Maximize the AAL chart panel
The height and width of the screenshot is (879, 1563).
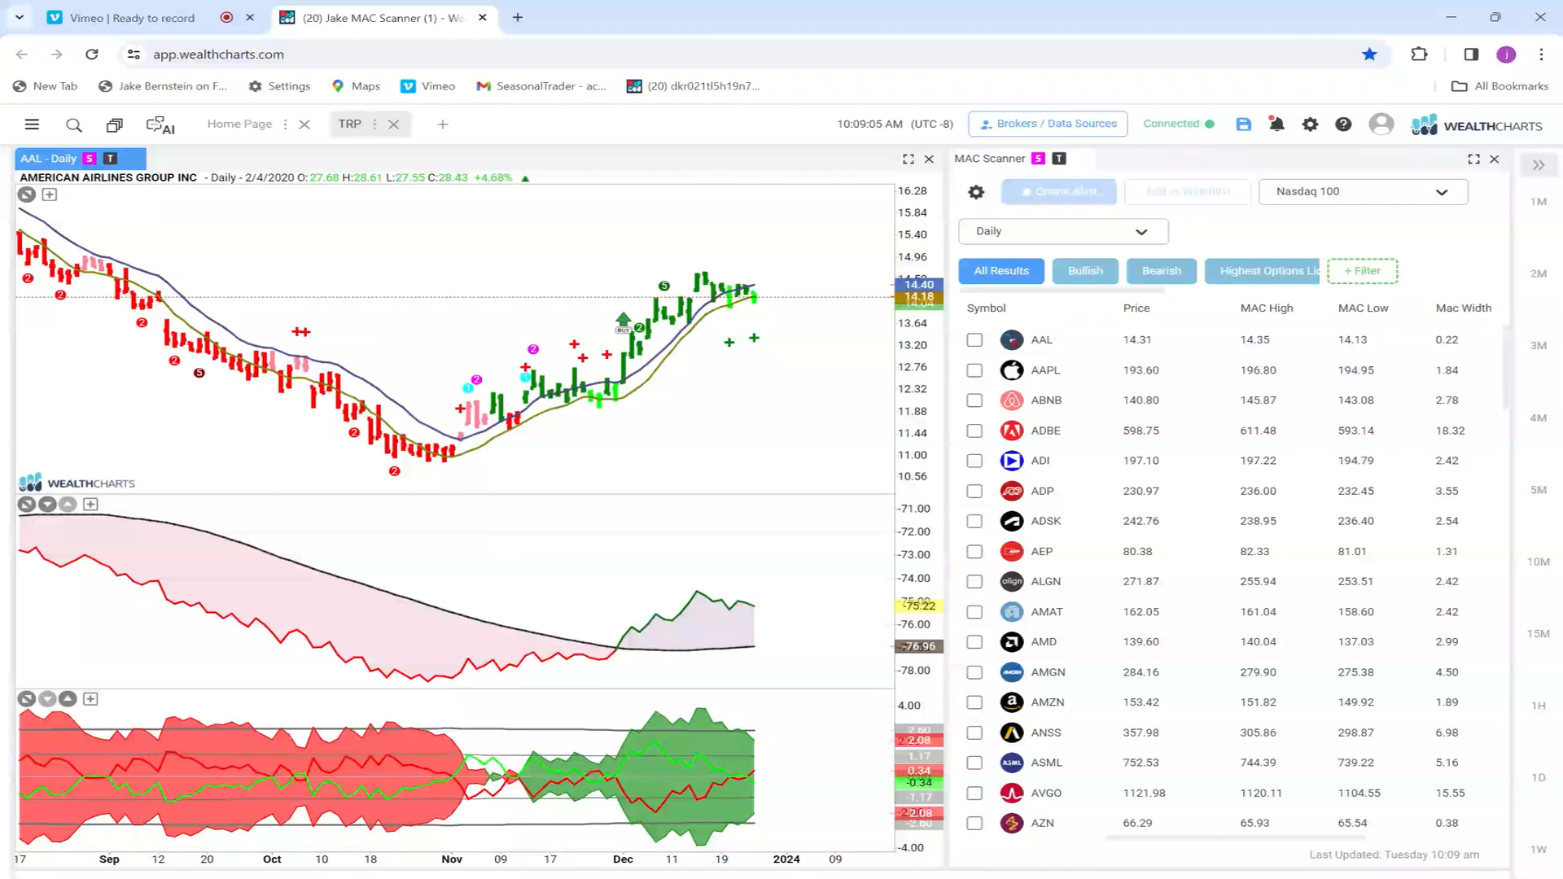coord(908,160)
